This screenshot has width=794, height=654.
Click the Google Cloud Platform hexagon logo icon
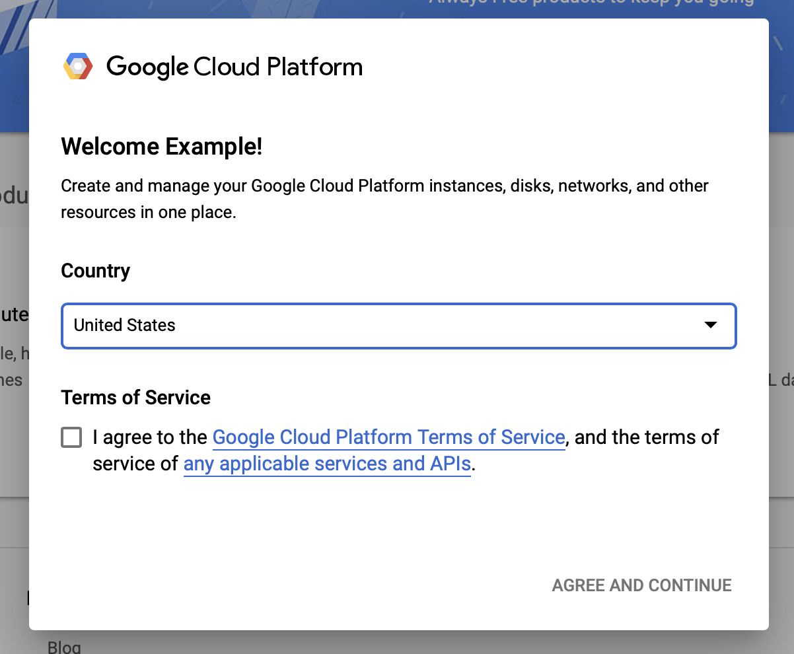coord(78,67)
